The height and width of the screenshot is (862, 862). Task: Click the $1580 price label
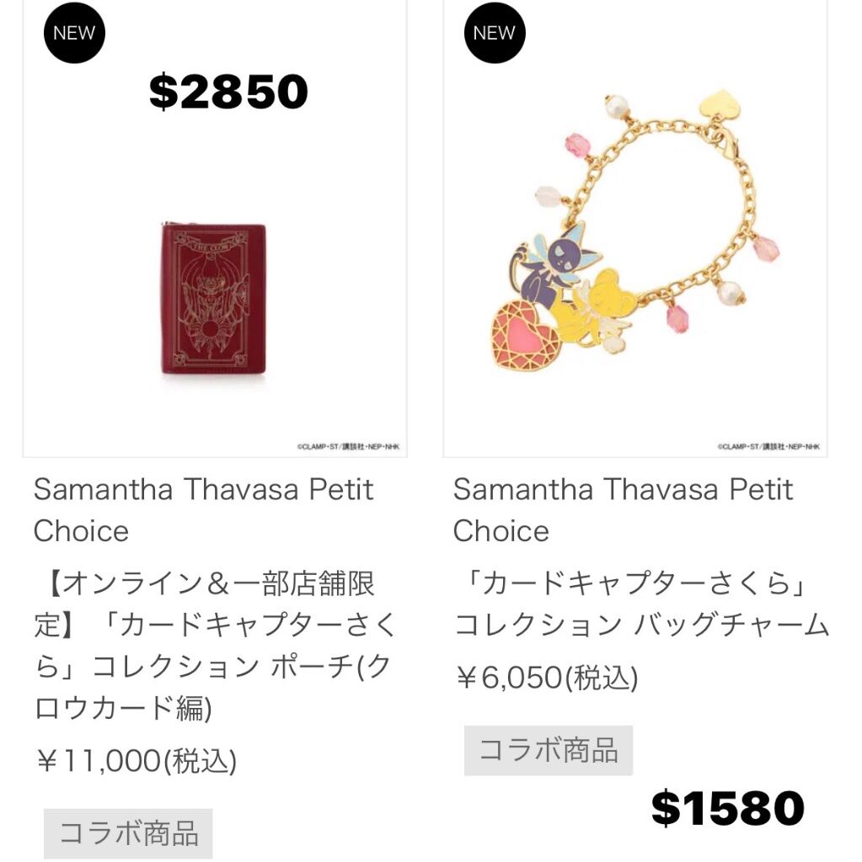[x=728, y=807]
